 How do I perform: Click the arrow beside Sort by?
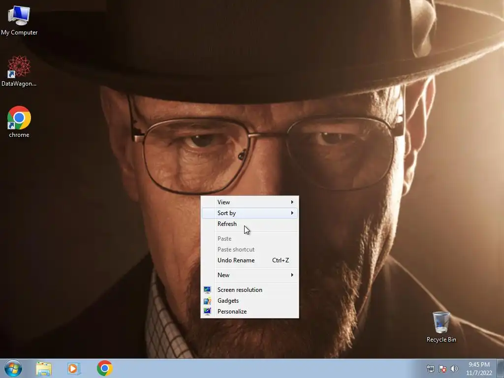point(292,213)
